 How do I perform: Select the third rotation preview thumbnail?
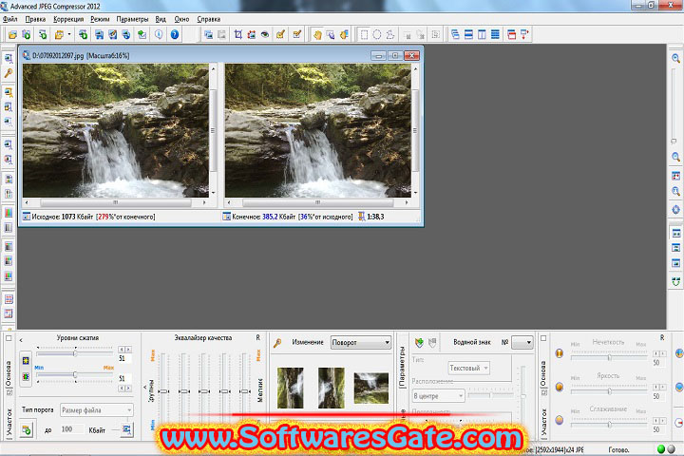[370, 388]
